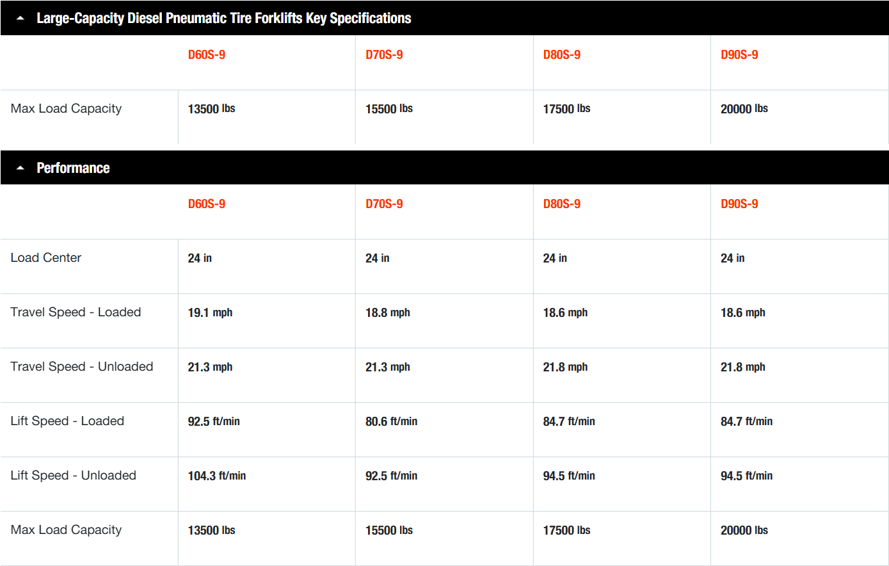
Task: Select D80S-9 model in Key Specifications table
Action: [x=561, y=54]
